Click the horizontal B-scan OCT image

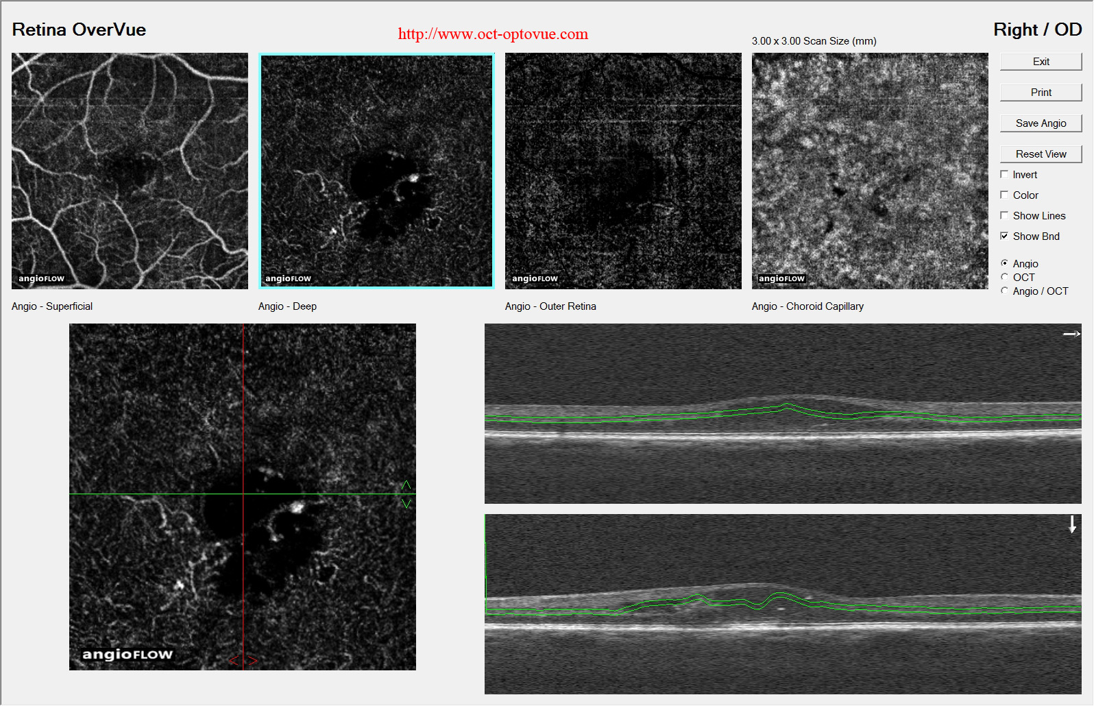(783, 414)
